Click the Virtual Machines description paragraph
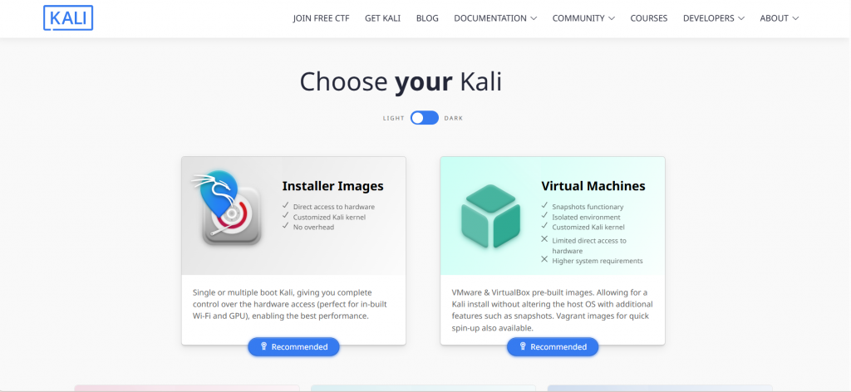The height and width of the screenshot is (392, 851). click(x=552, y=310)
